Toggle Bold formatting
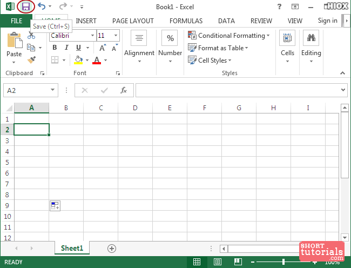351x268 pixels. tap(55, 48)
